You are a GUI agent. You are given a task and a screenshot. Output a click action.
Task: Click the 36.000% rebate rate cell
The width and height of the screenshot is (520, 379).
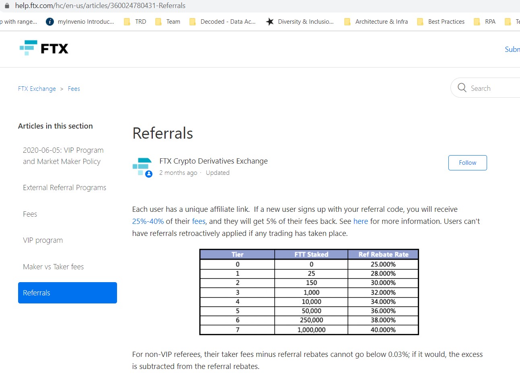pos(383,311)
